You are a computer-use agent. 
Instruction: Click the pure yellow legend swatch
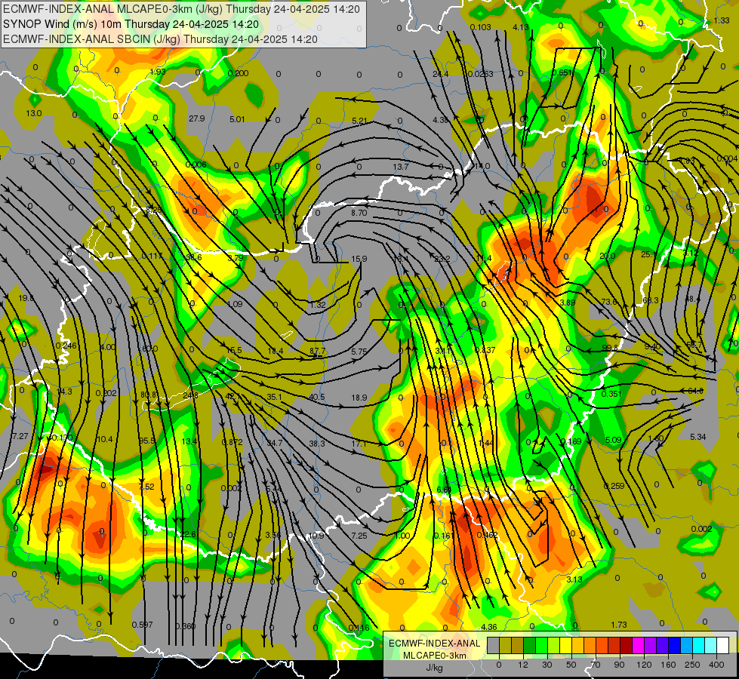[566, 646]
